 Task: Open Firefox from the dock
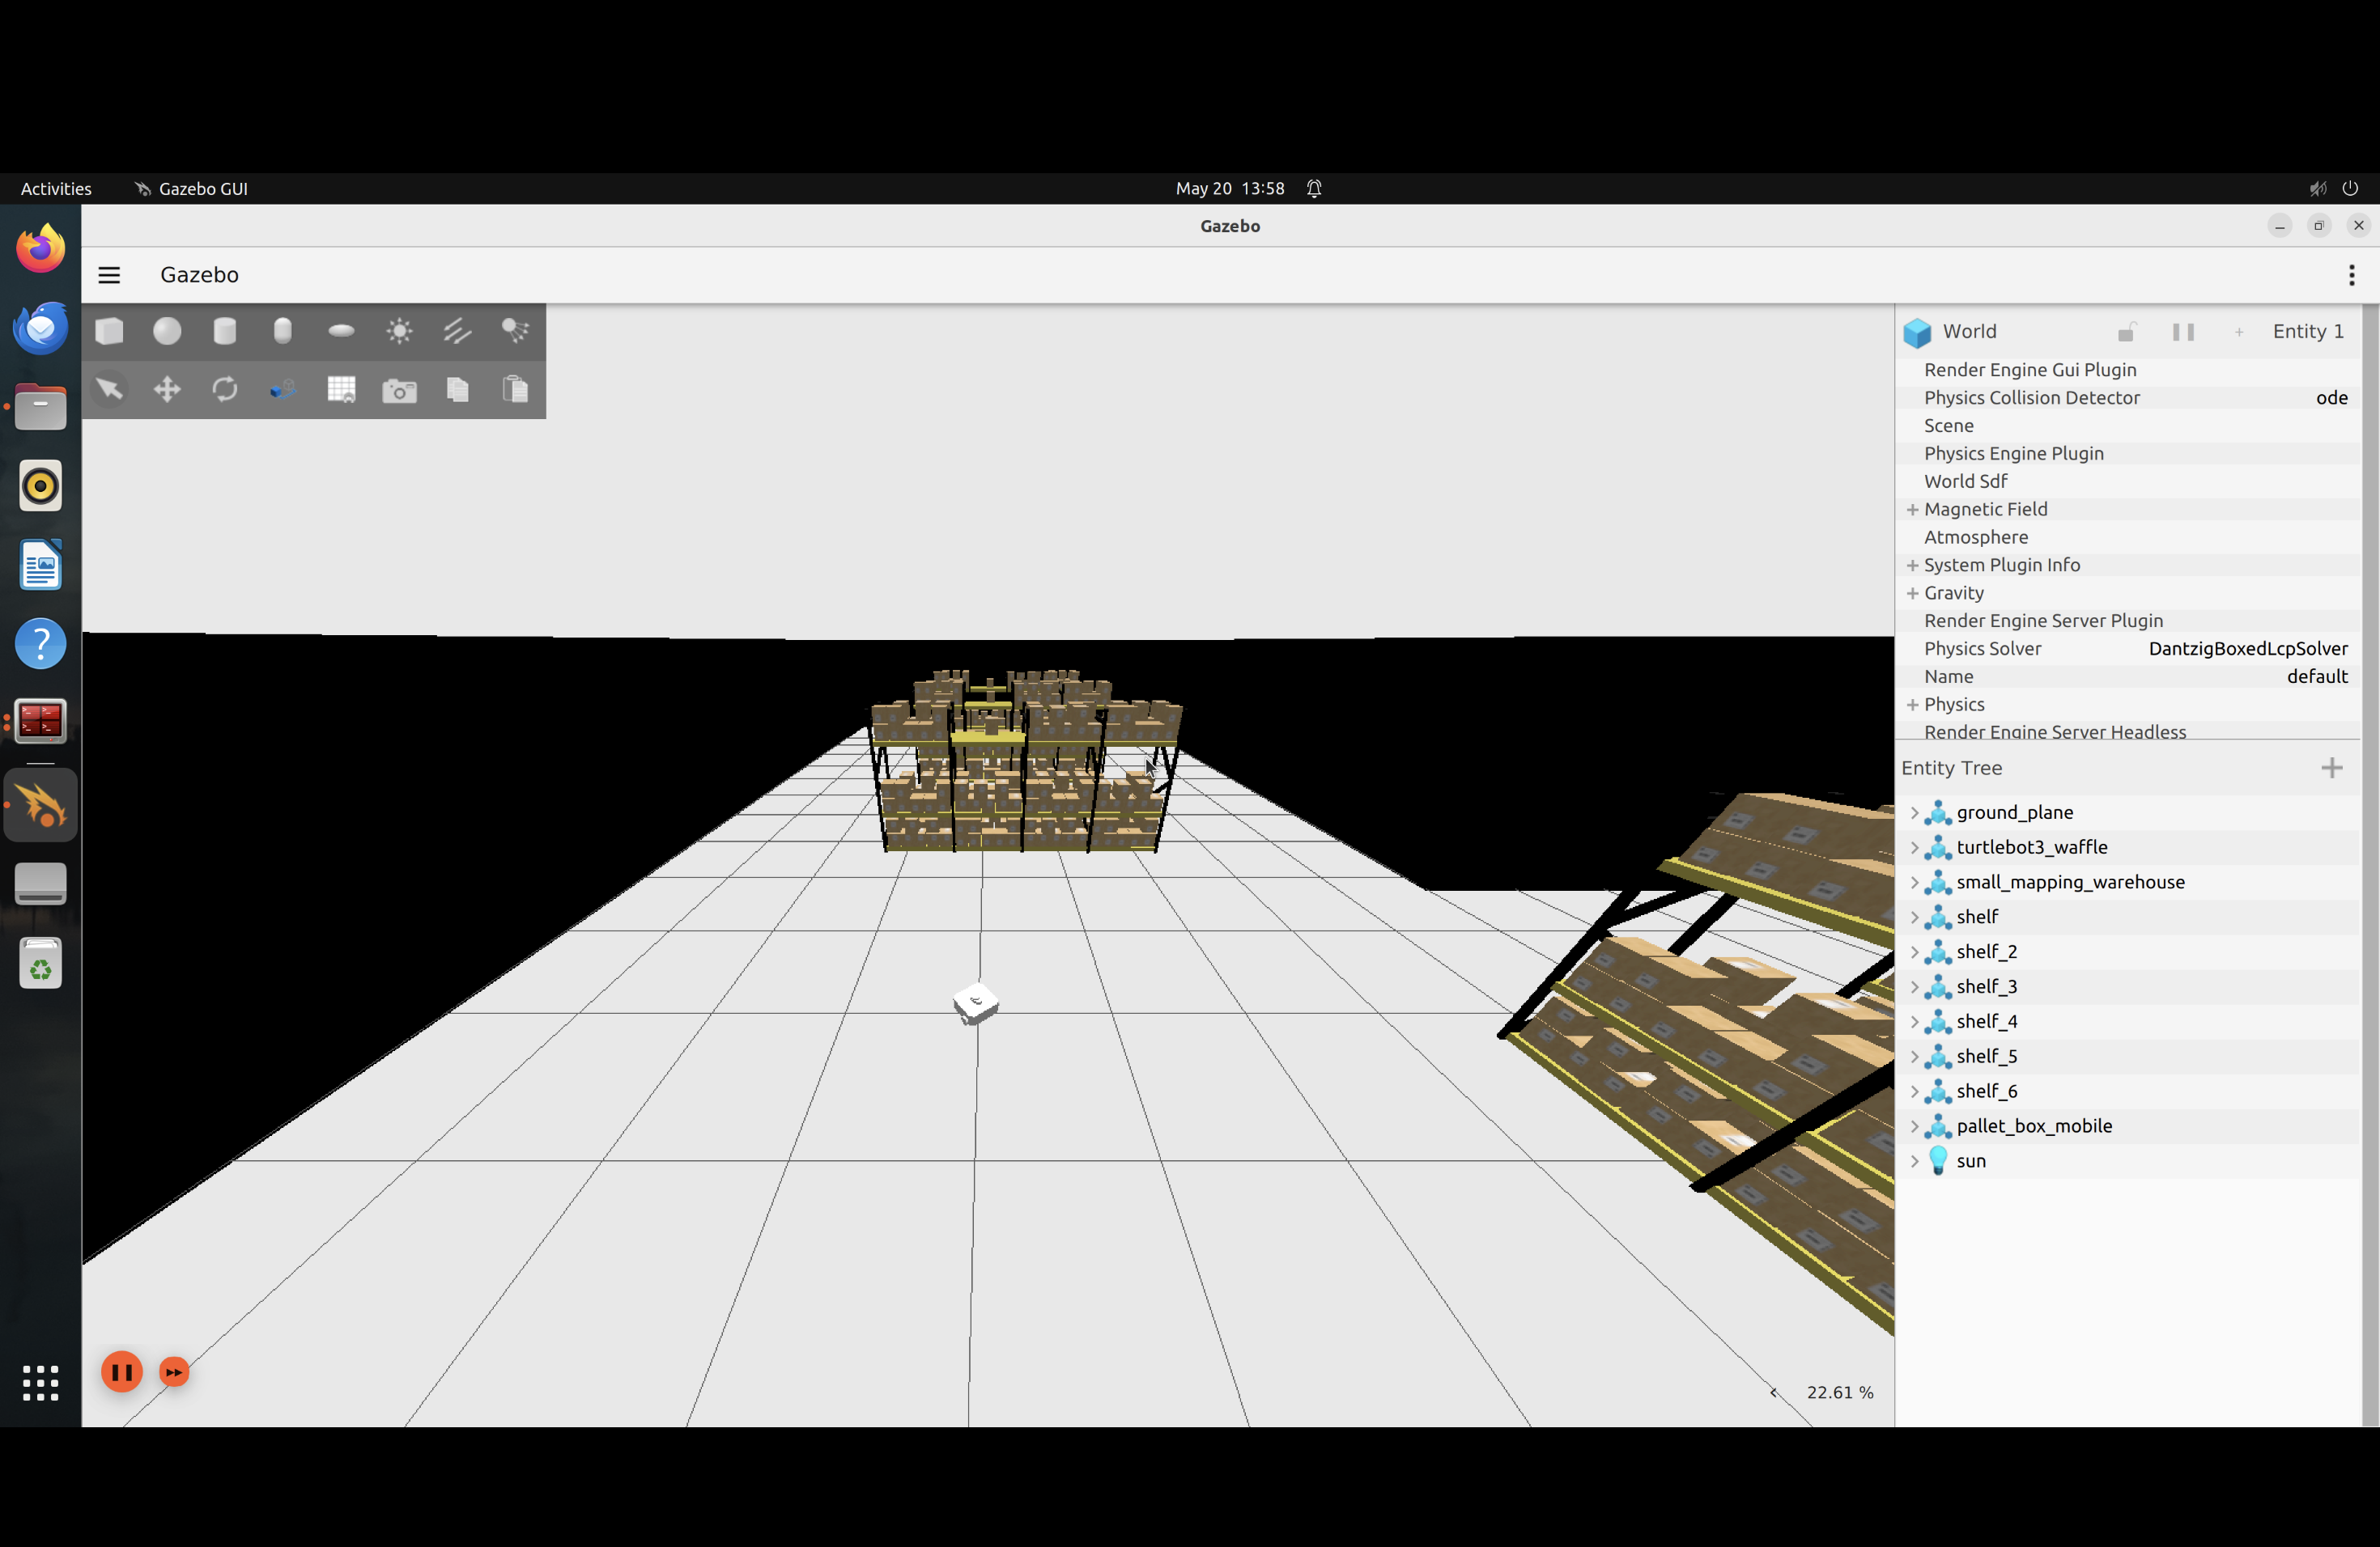[41, 249]
